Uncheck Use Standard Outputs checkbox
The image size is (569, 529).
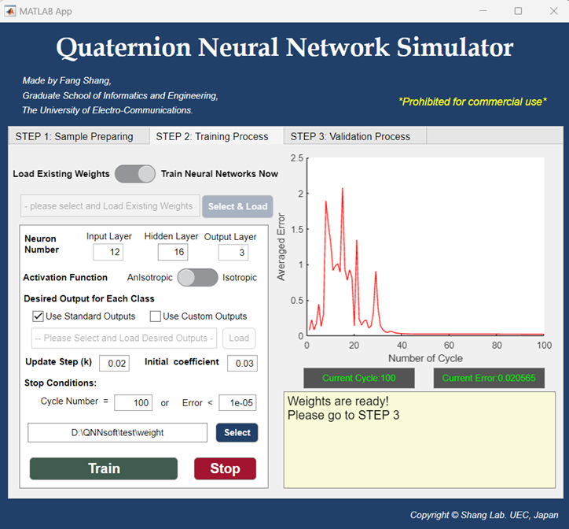38,316
